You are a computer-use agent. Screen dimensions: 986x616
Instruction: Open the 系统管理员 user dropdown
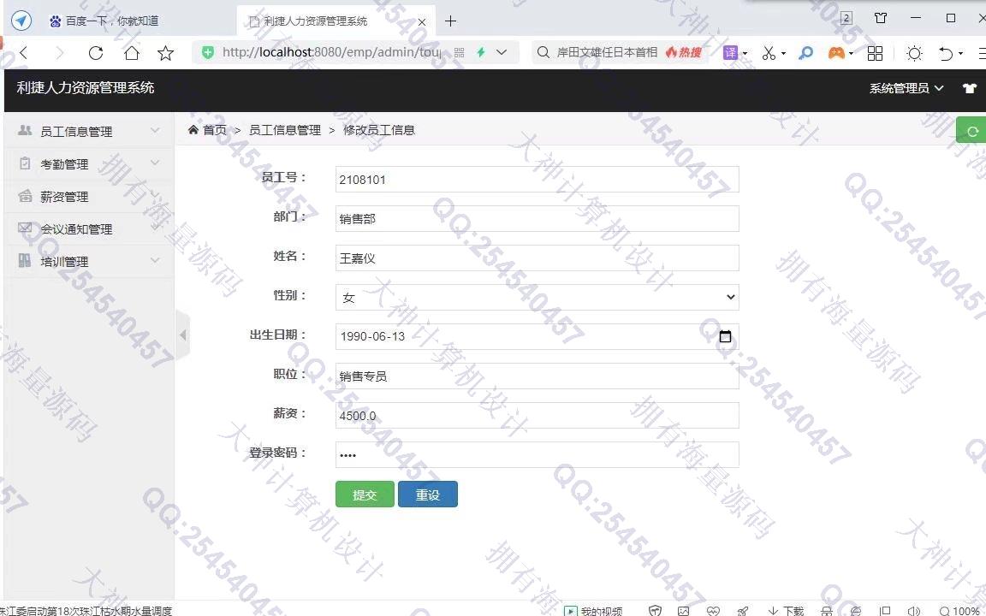point(906,89)
